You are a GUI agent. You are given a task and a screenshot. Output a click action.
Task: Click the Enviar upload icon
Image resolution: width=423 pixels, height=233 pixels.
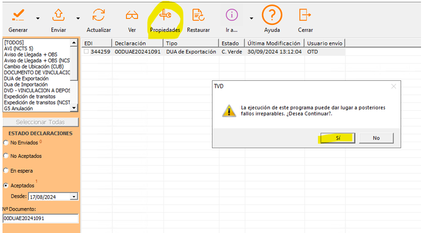point(58,15)
